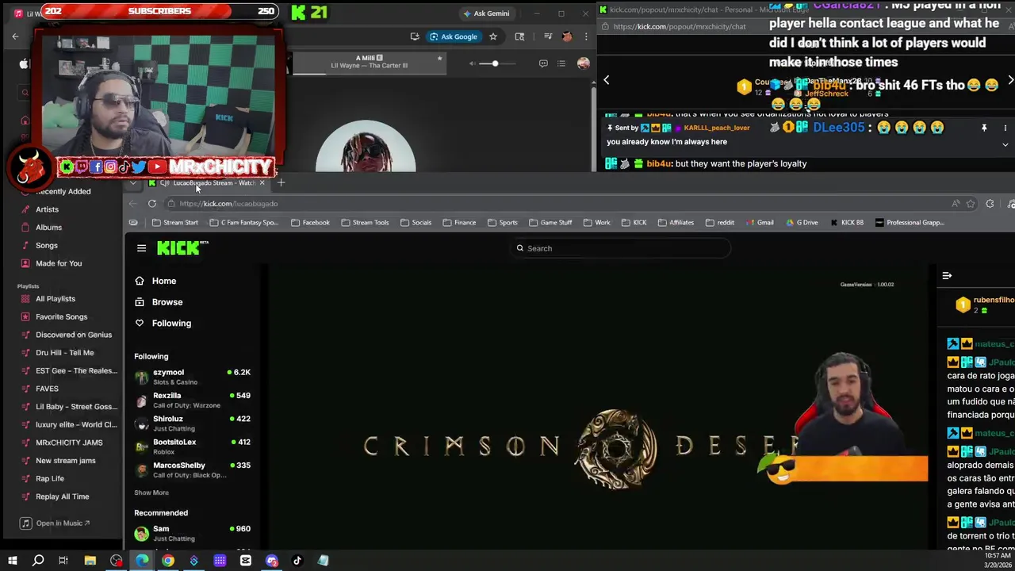This screenshot has width=1015, height=571.
Task: Open Edge tab actions dropdown
Action: (x=132, y=183)
